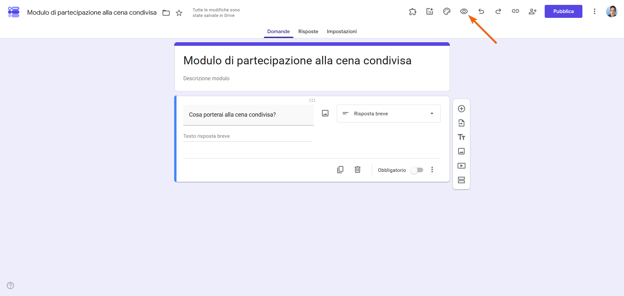Switch to the Risposte tab

(x=308, y=32)
